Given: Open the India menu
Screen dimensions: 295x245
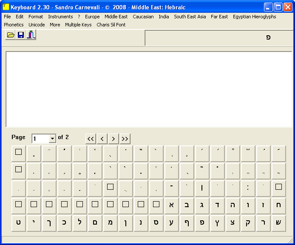Looking at the screenshot, I should [164, 17].
